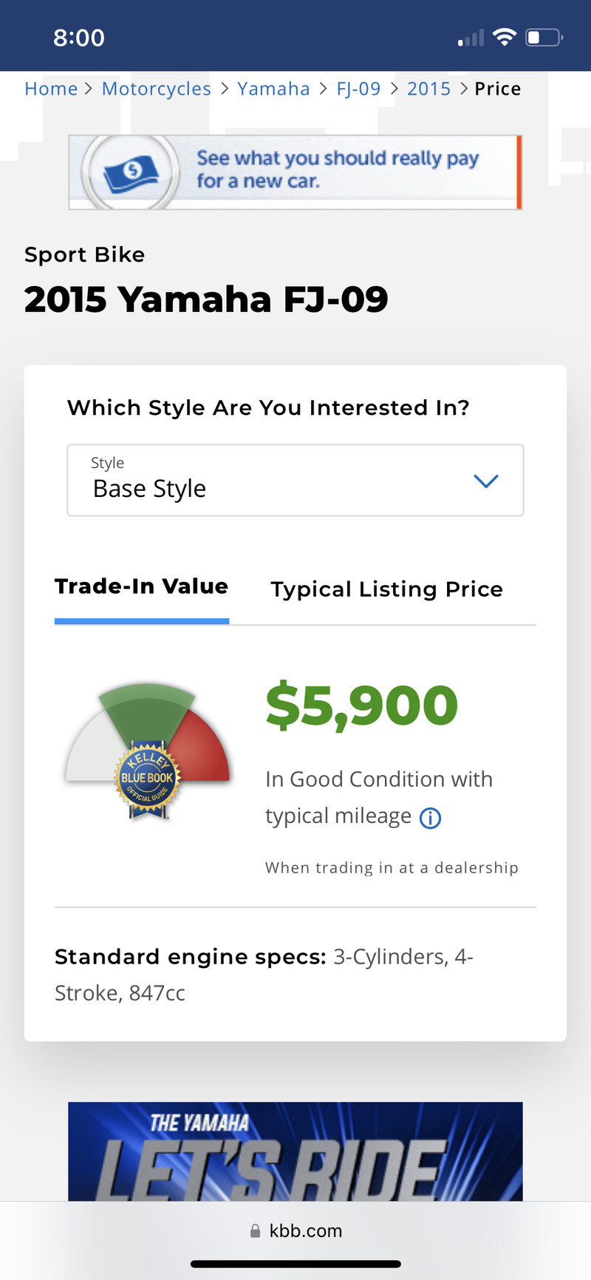Open FJ-09 breadcrumb link
Image resolution: width=591 pixels, height=1280 pixels.
358,89
